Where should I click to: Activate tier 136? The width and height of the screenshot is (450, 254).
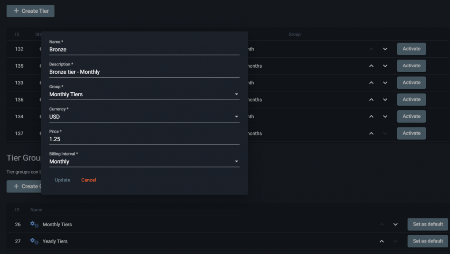coord(411,100)
